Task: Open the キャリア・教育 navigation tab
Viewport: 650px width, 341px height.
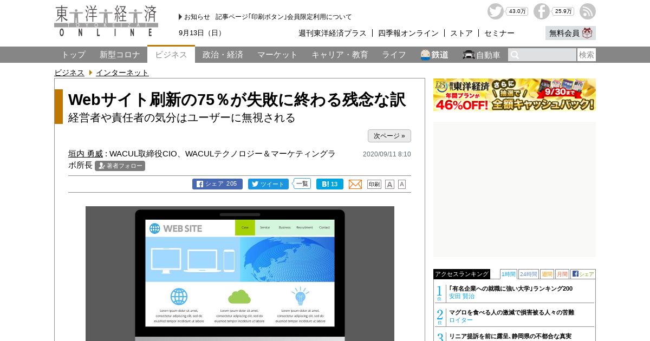Action: pos(340,55)
